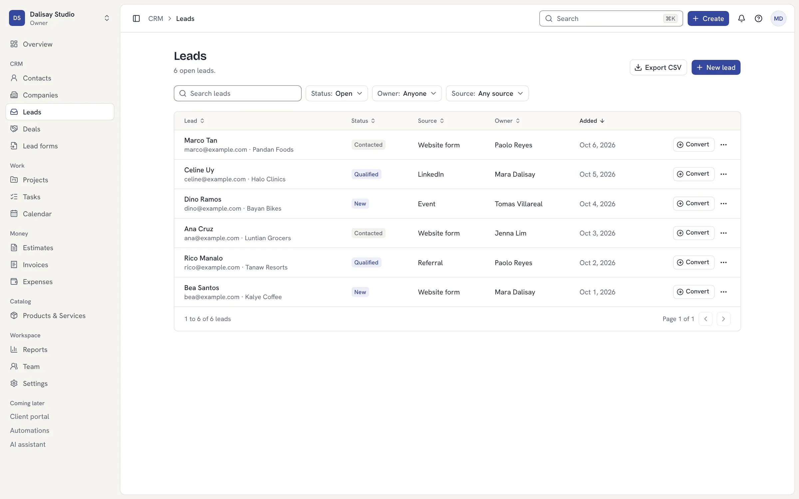The height and width of the screenshot is (499, 799).
Task: Focus the global Search box
Action: click(x=611, y=19)
